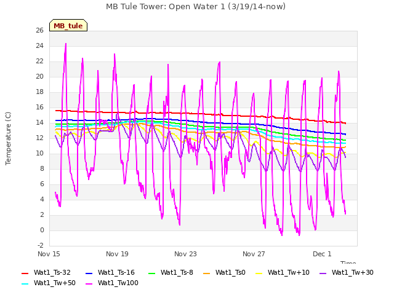Click the 14 y-axis tick label
The image size is (394, 295).
(39, 122)
